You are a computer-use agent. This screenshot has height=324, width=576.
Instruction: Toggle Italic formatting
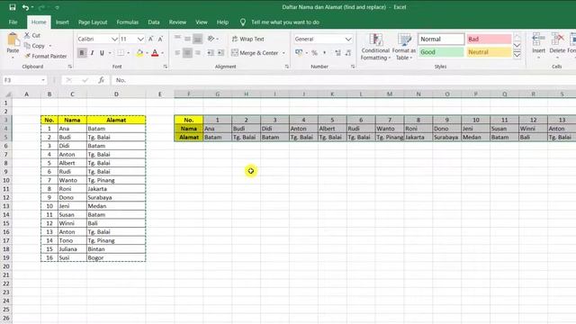pos(92,53)
